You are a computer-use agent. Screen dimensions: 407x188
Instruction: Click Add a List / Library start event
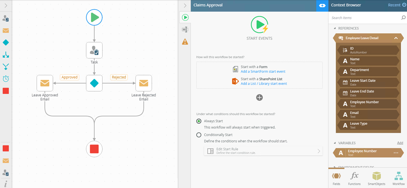263,84
